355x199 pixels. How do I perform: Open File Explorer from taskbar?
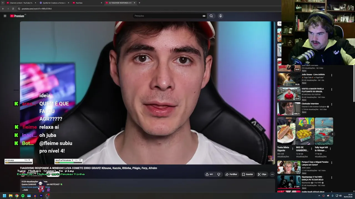[11, 196]
